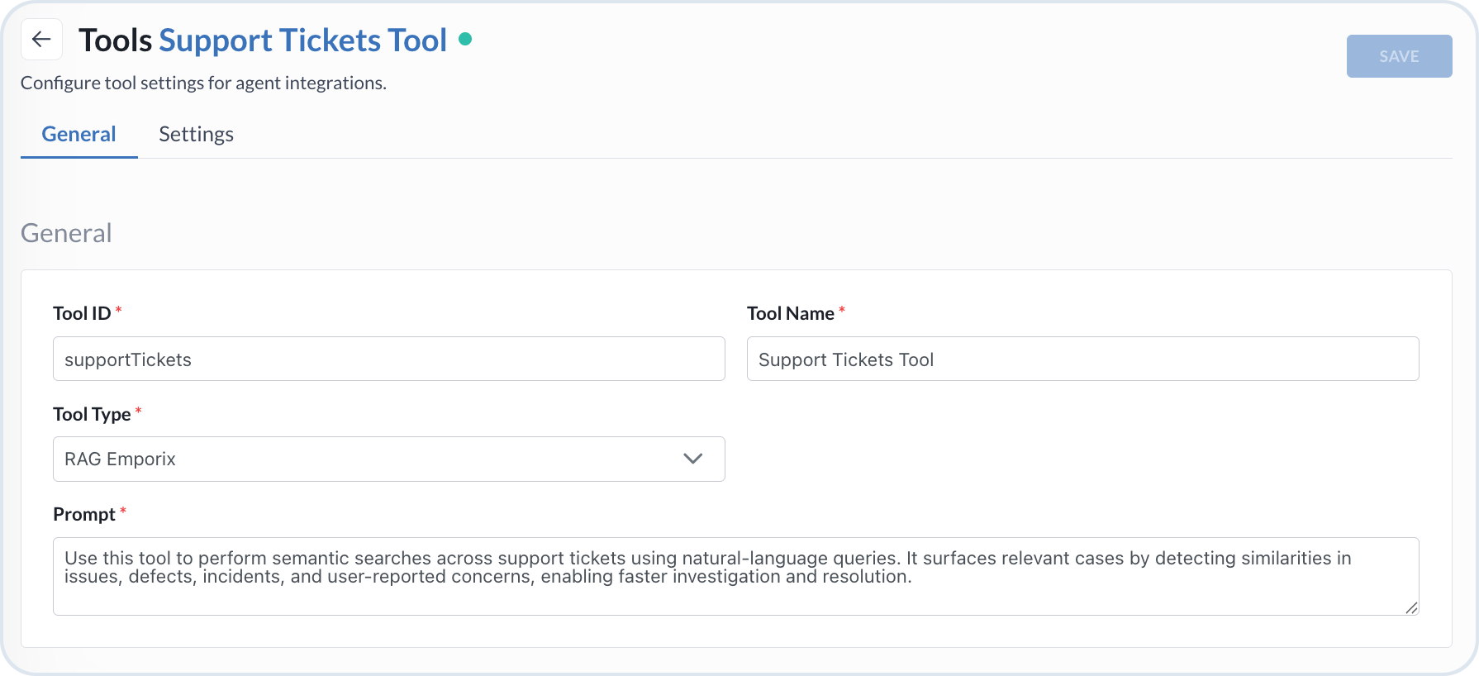
Task: Focus the Tool ID input field
Action: pos(389,359)
